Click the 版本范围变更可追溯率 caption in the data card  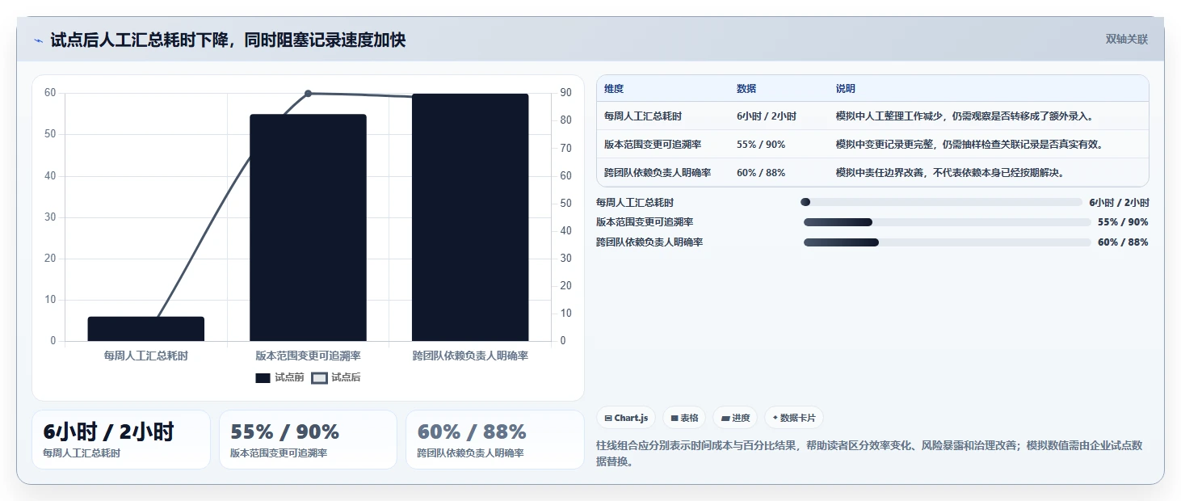pyautogui.click(x=279, y=453)
